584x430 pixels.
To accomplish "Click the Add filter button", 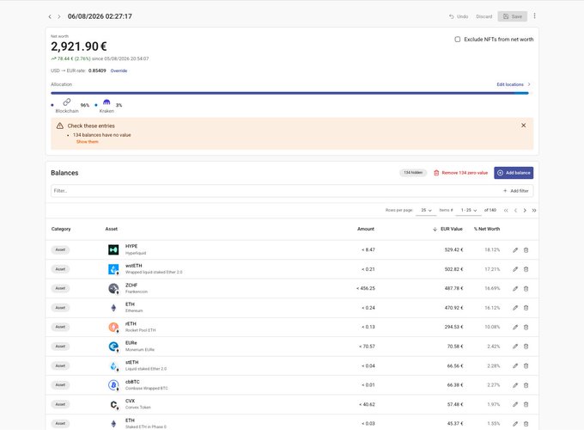I will (516, 191).
